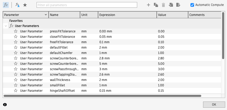
Task: Favorite the wallThickness parameter star
Action: [16, 80]
